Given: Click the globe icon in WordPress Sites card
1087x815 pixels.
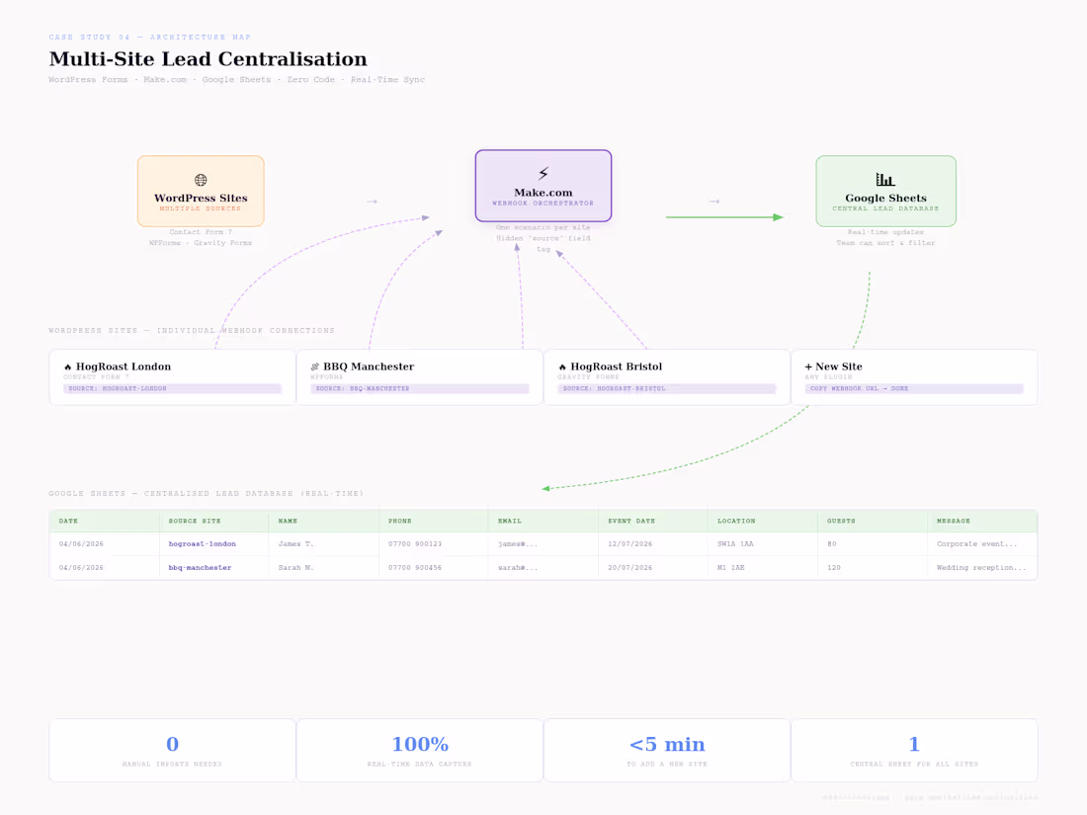Looking at the screenshot, I should pos(201,180).
